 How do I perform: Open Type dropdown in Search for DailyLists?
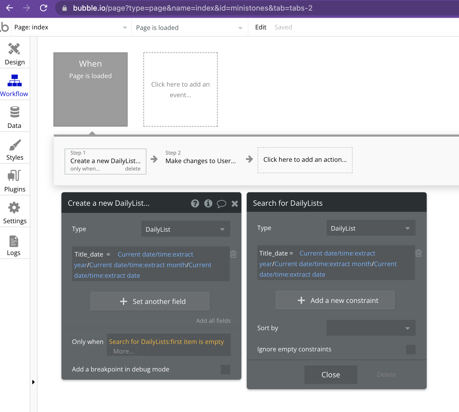point(371,228)
